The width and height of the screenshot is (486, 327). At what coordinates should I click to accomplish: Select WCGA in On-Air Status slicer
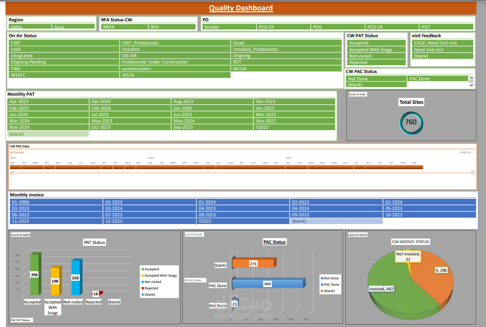[286, 69]
